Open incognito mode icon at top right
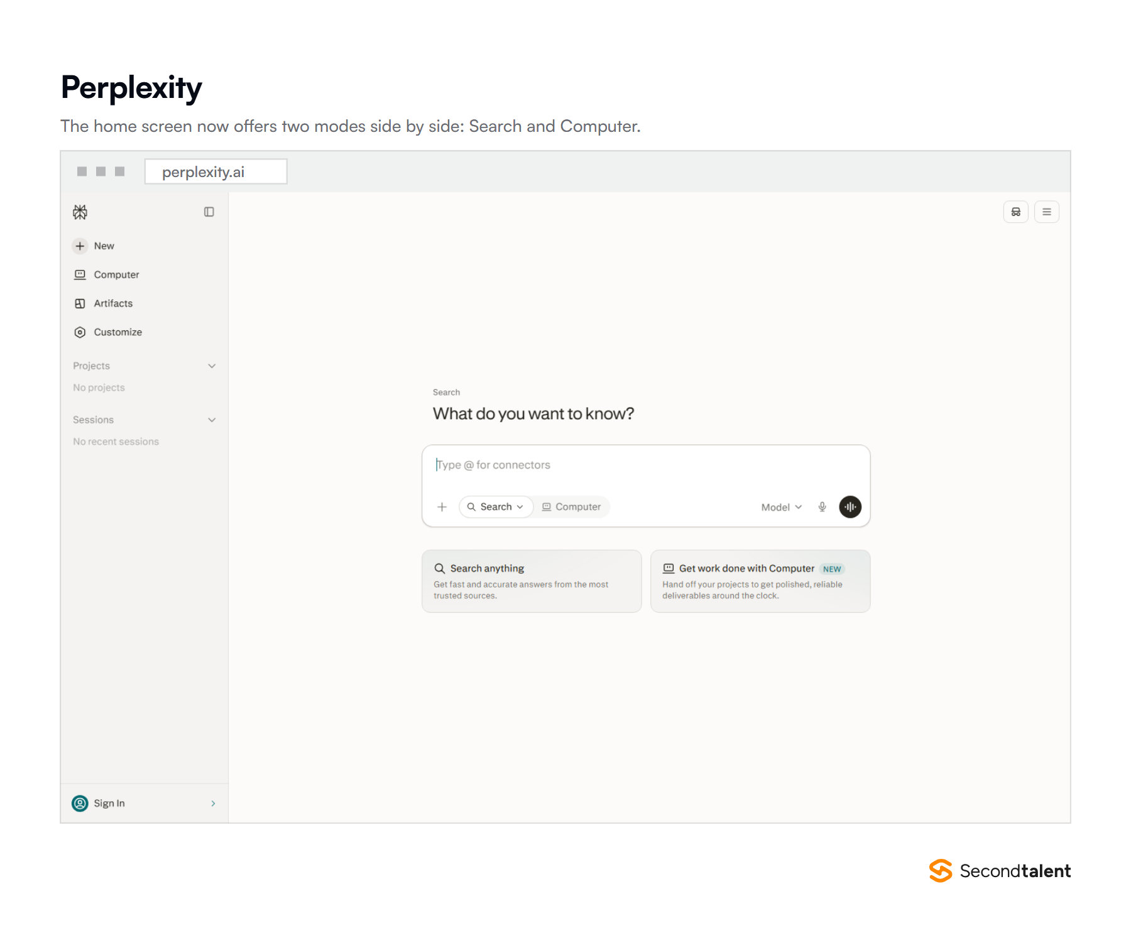 tap(1015, 212)
